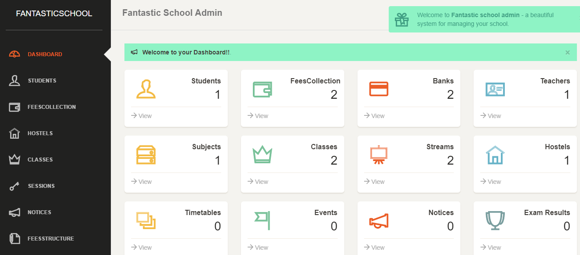Open the View link under Banks
The height and width of the screenshot is (255, 580).
click(x=374, y=115)
